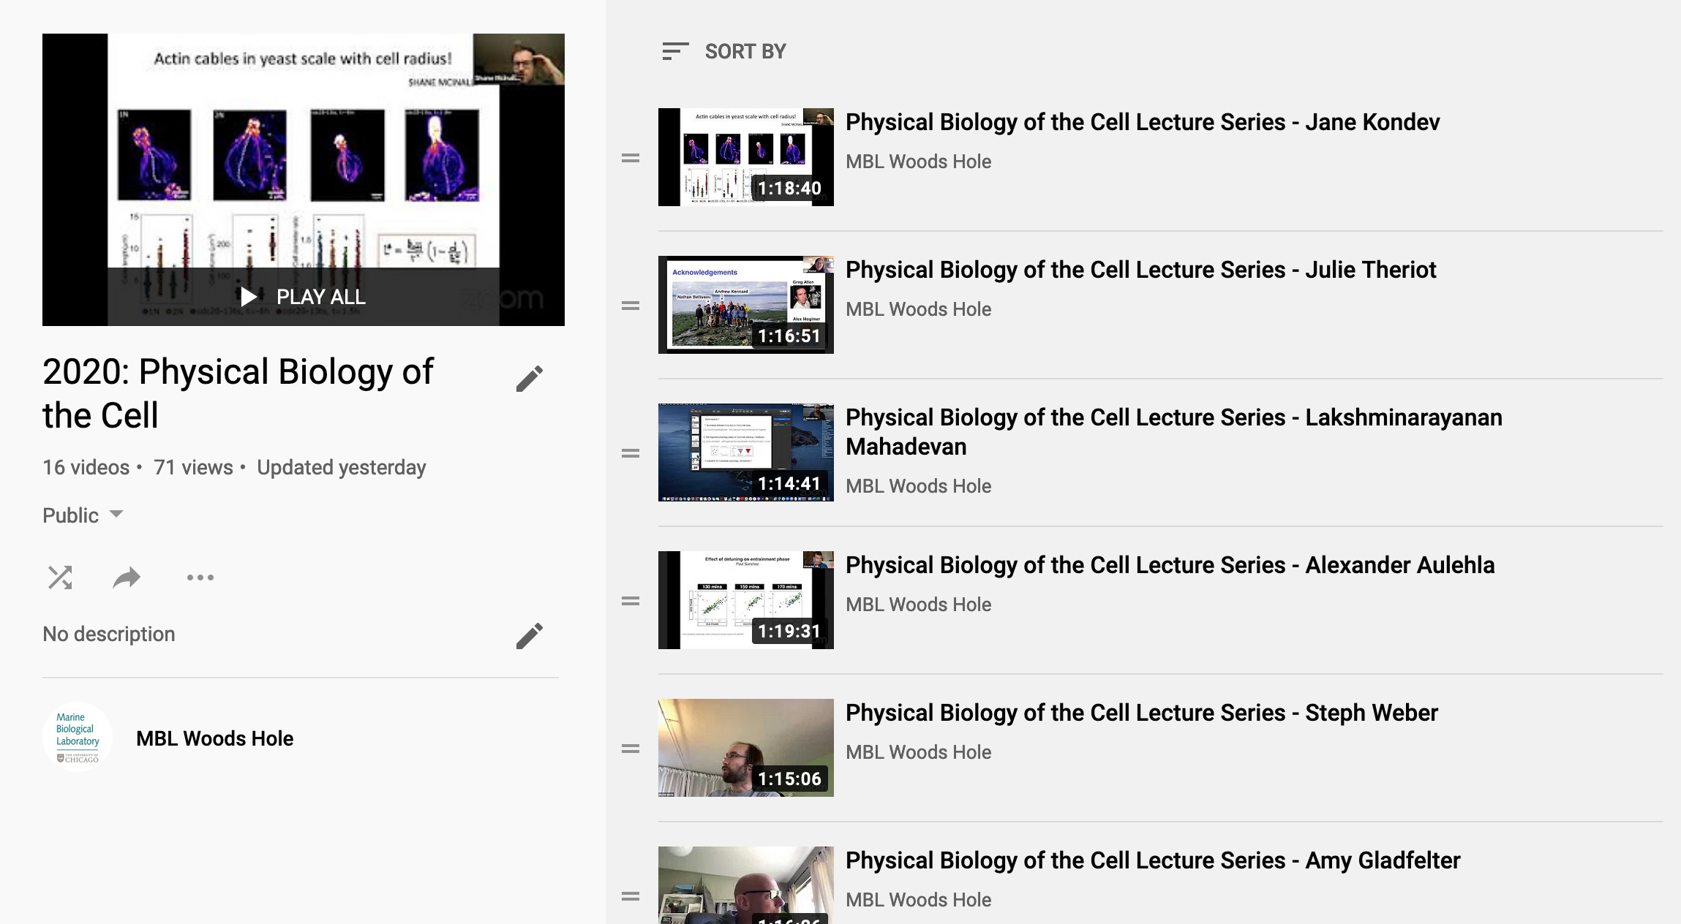The height and width of the screenshot is (924, 1681).
Task: Open the Lakshminarayanan Mahadevan lecture title
Action: tap(1173, 432)
